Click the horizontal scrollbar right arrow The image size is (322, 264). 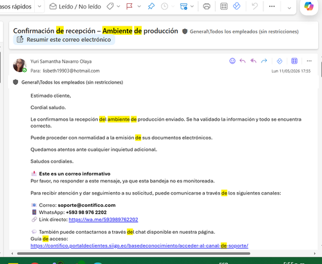click(x=315, y=254)
